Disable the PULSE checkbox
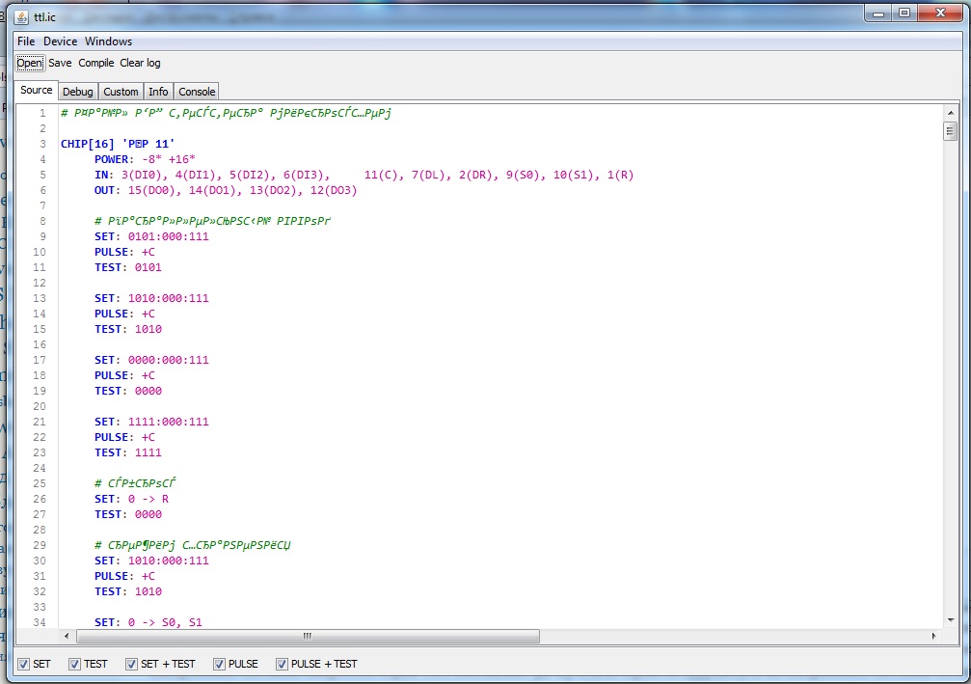The width and height of the screenshot is (971, 684). [219, 664]
